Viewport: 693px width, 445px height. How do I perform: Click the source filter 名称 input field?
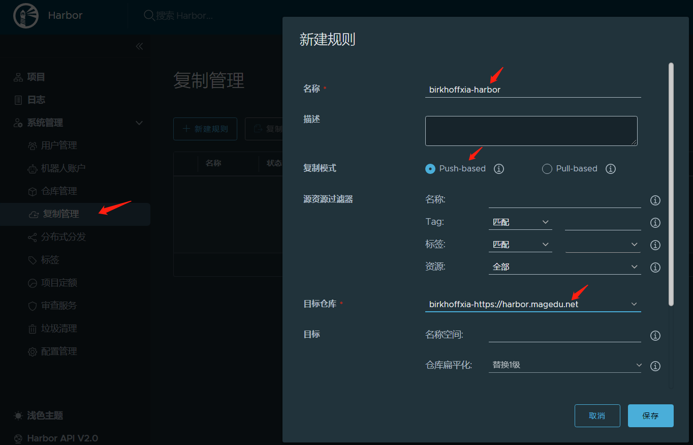[565, 200]
